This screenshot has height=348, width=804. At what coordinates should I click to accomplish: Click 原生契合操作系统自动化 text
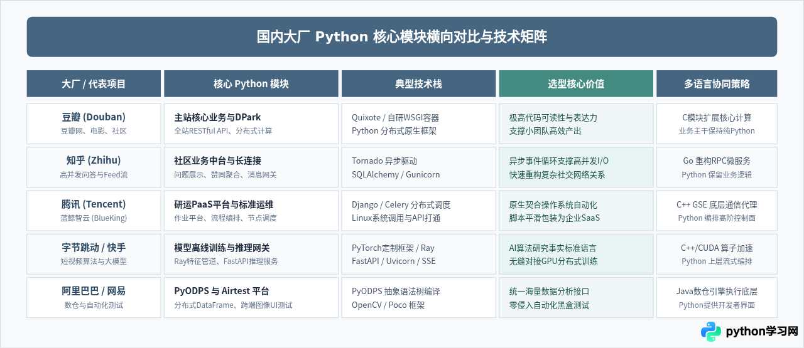tap(553, 205)
